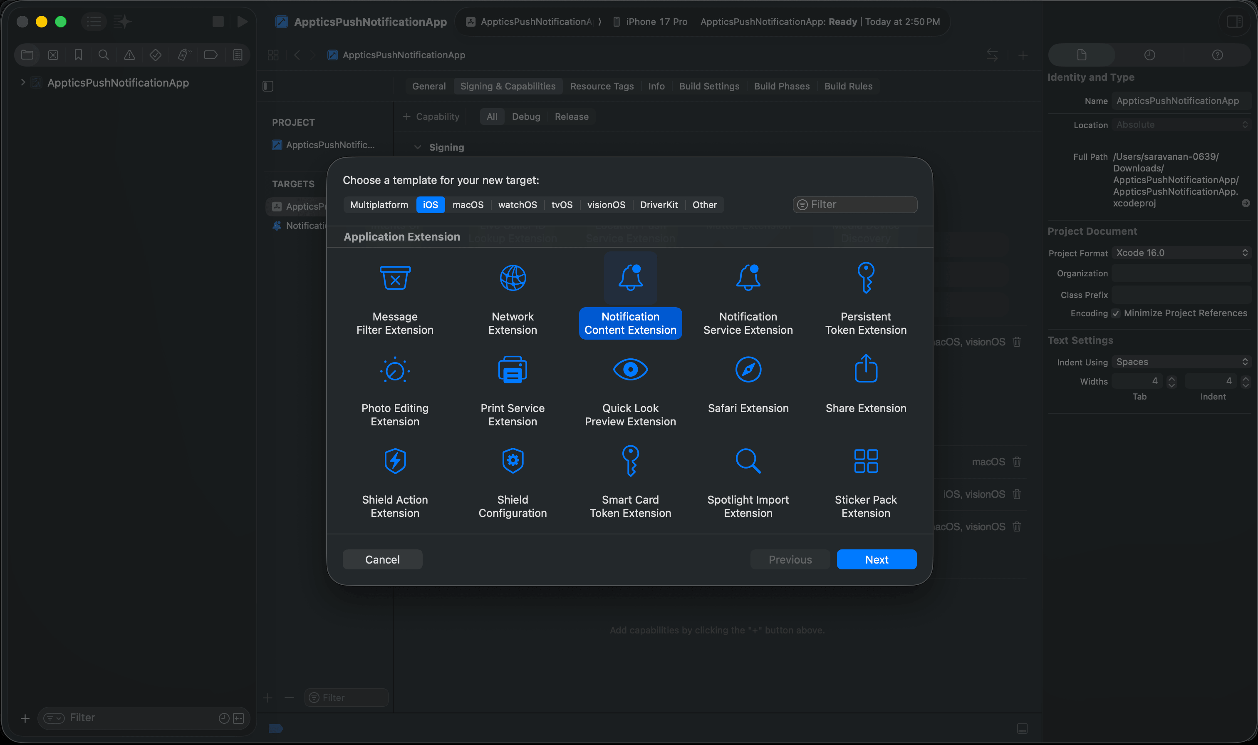Toggle Minimize Project References checkbox
Screen dimensions: 1258x745
(x=1115, y=313)
